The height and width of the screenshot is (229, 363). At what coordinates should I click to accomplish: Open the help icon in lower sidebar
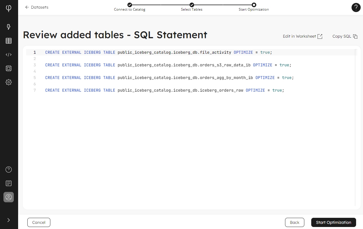pyautogui.click(x=9, y=170)
